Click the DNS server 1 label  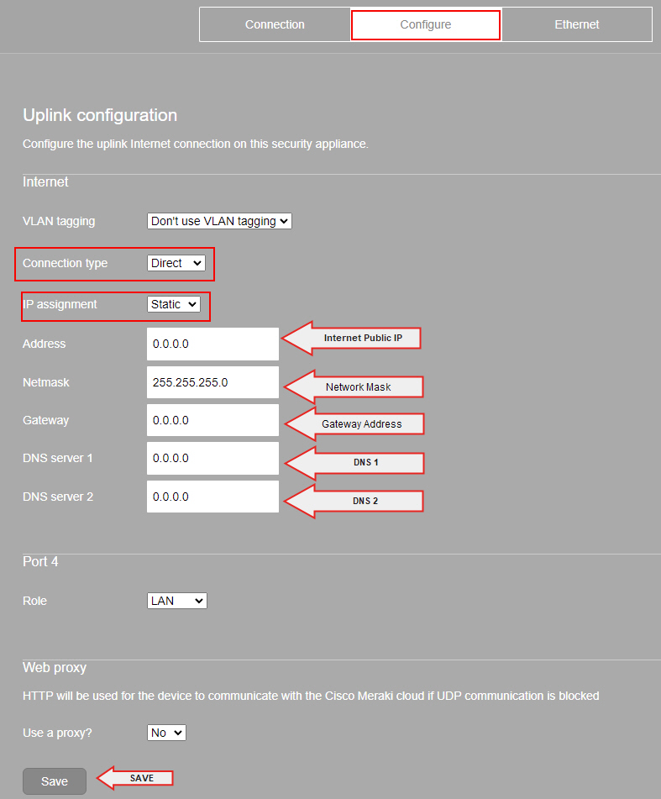tap(58, 458)
